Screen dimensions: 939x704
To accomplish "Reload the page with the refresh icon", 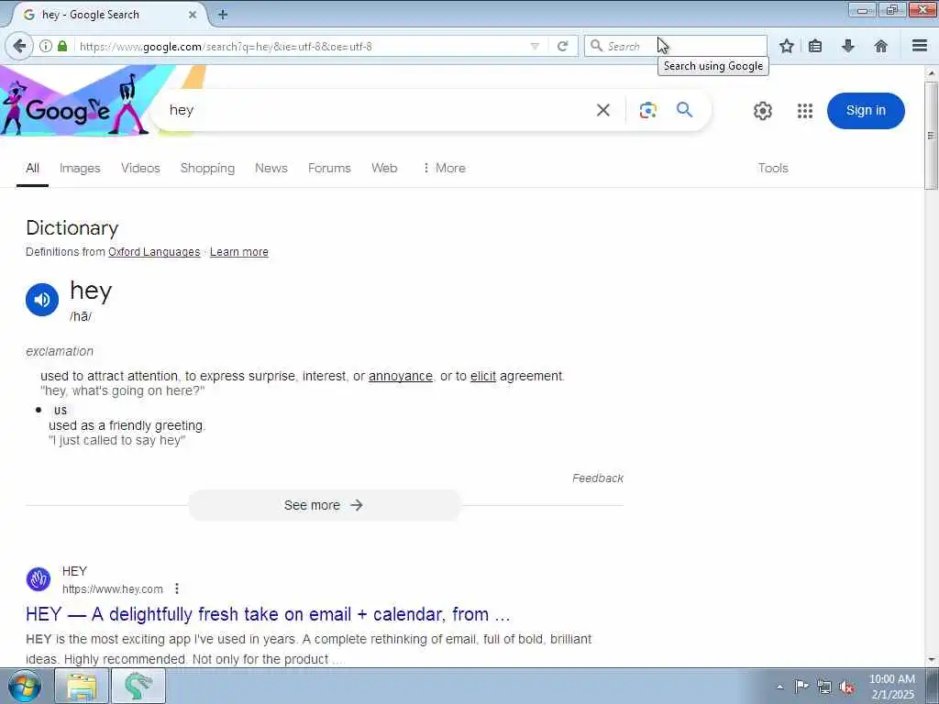I will pyautogui.click(x=562, y=46).
